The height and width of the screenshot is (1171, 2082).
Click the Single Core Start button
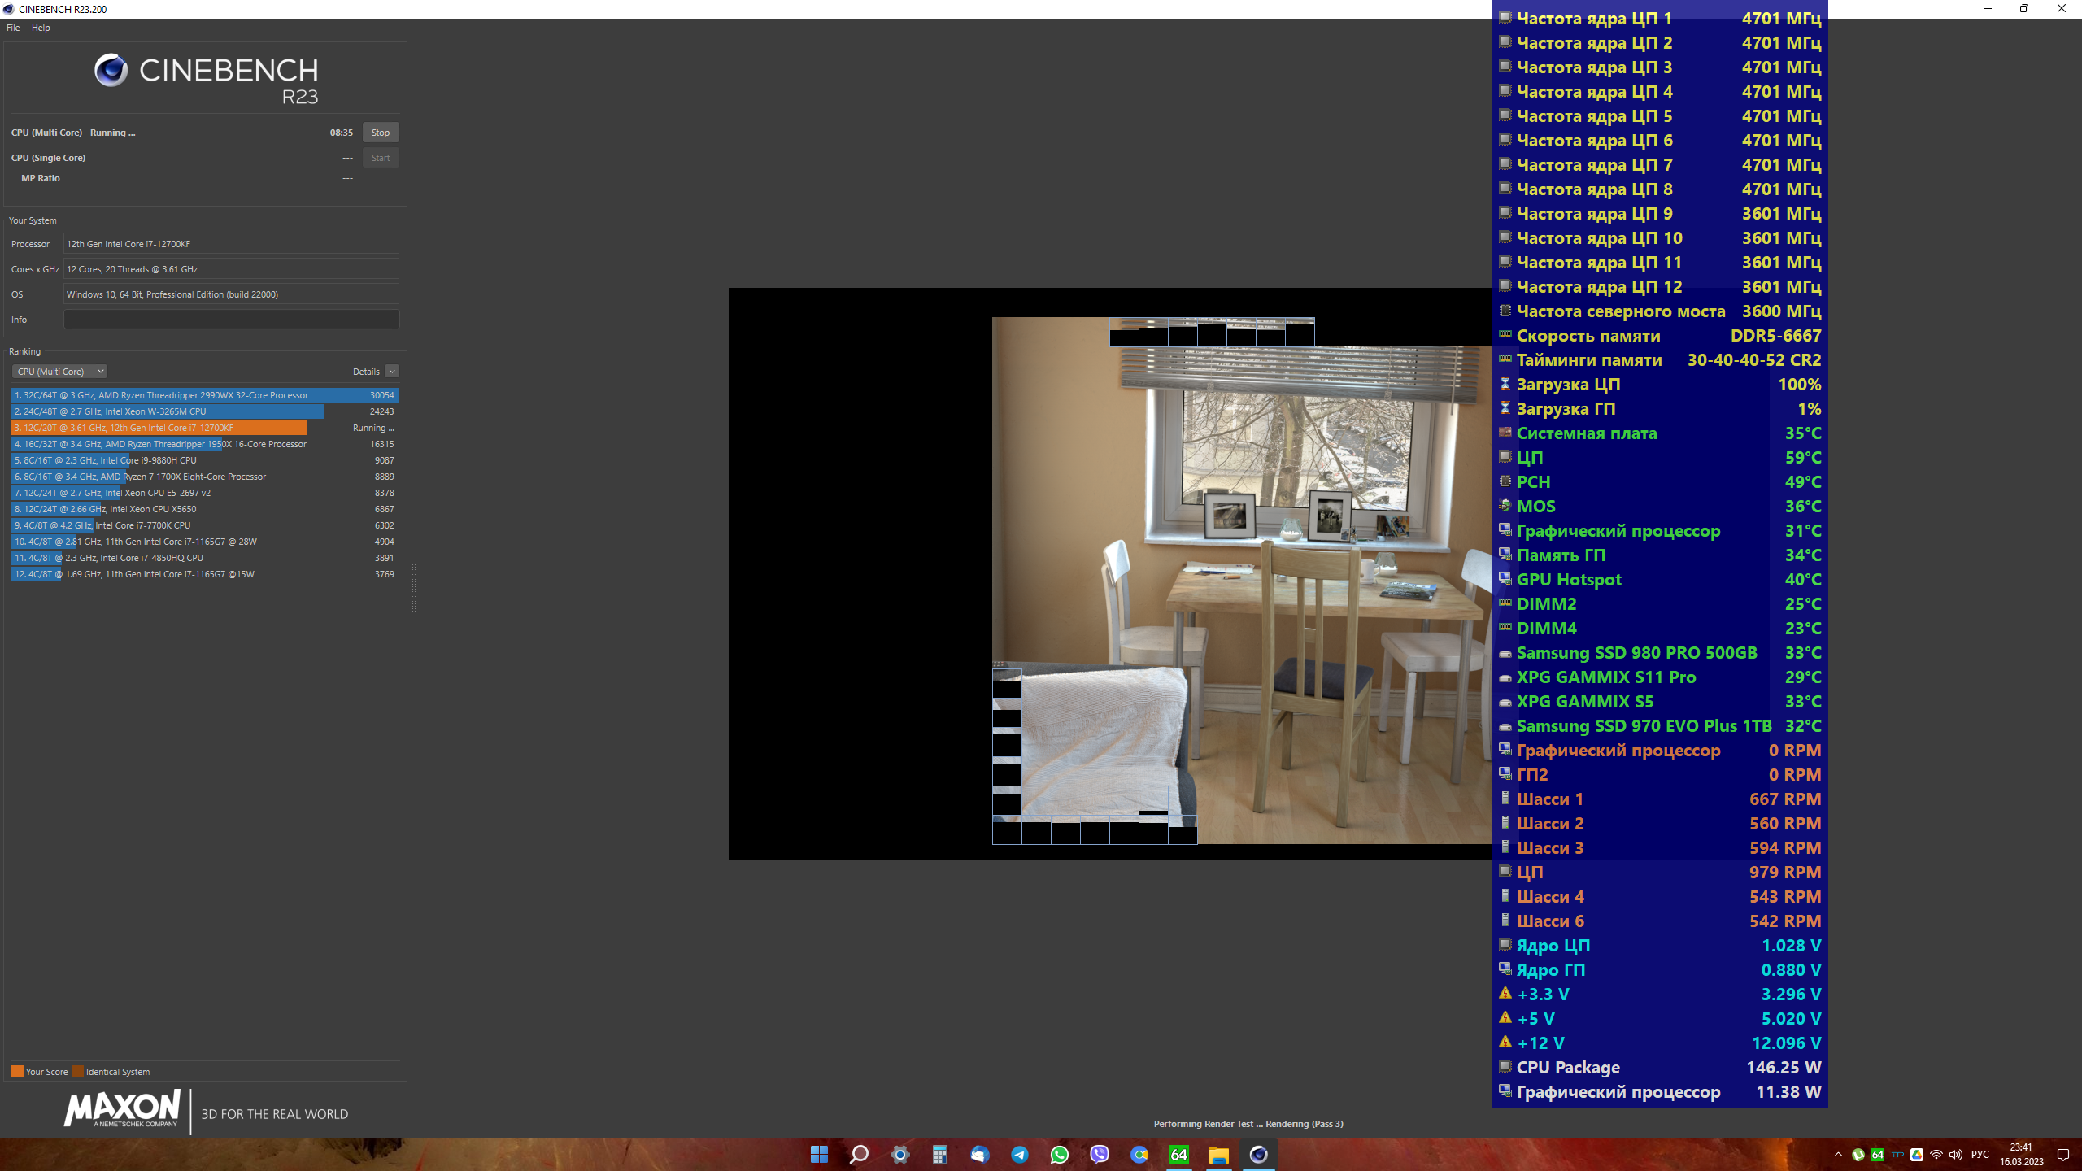[380, 158]
